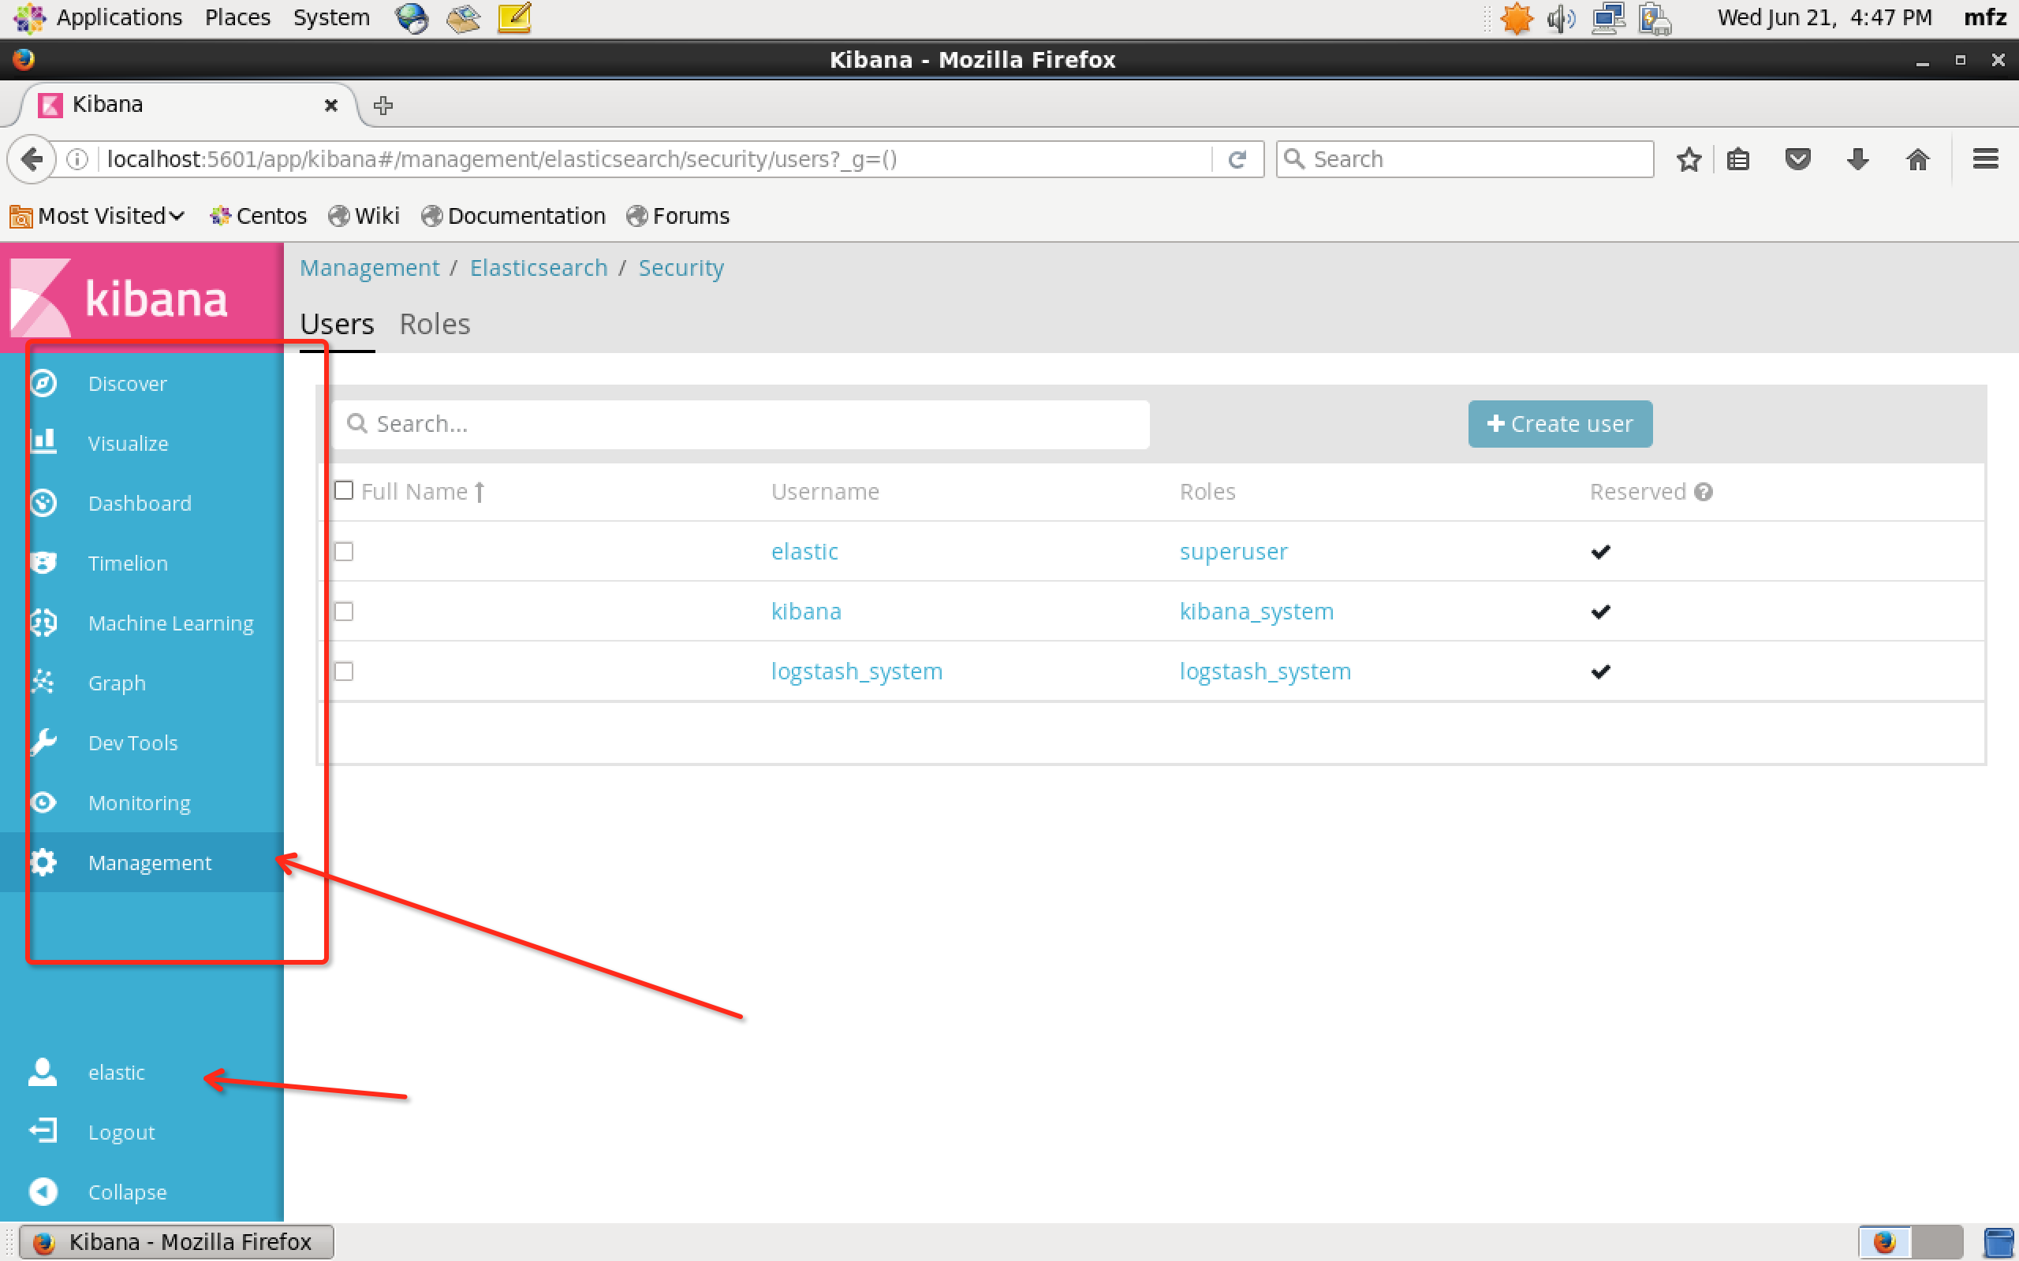2019x1261 pixels.
Task: Click the Reserved column help icon
Action: 1704,491
